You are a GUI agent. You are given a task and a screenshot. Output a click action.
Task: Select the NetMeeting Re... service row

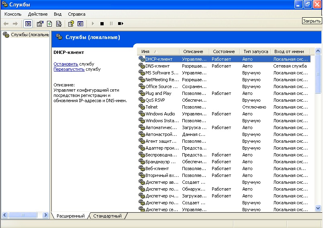[224, 80]
